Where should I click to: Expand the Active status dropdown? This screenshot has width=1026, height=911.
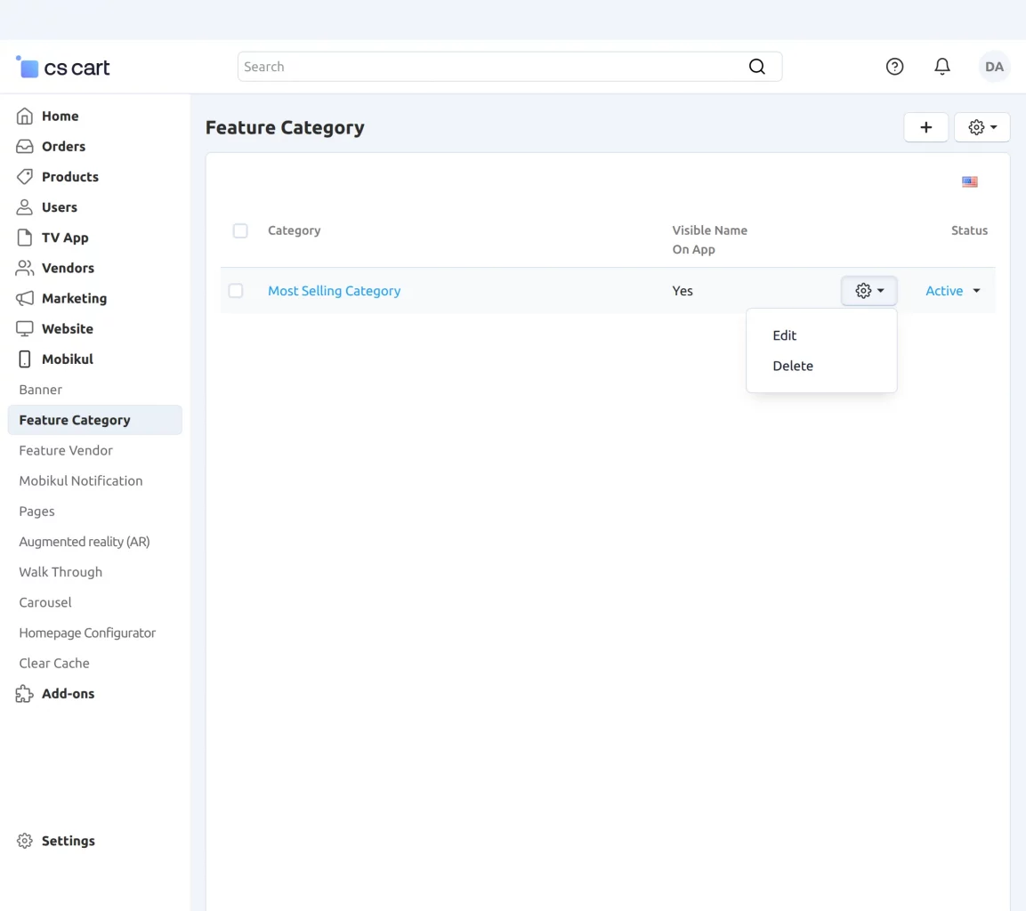coord(951,290)
